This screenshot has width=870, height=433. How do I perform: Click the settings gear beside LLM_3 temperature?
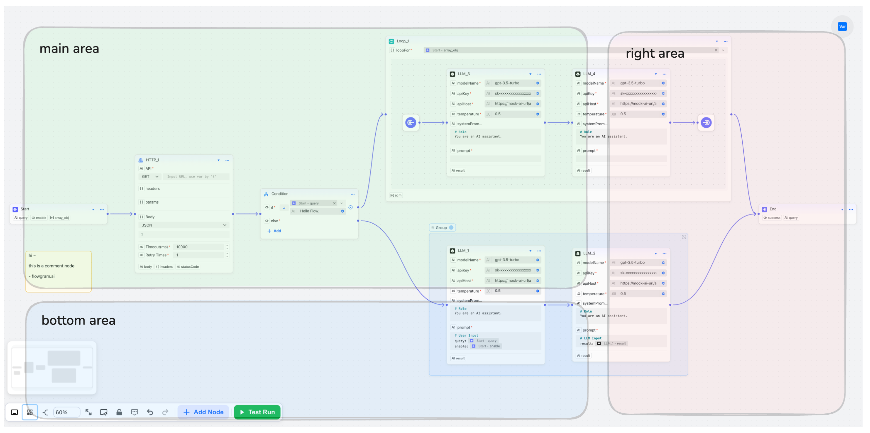click(x=538, y=114)
